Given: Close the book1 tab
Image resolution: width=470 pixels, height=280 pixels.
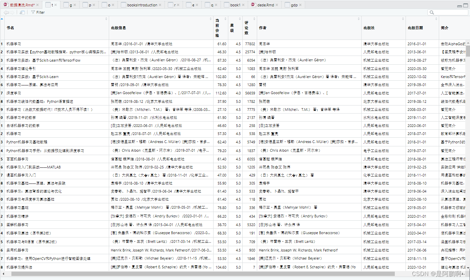Looking at the screenshot, I should [243, 5].
